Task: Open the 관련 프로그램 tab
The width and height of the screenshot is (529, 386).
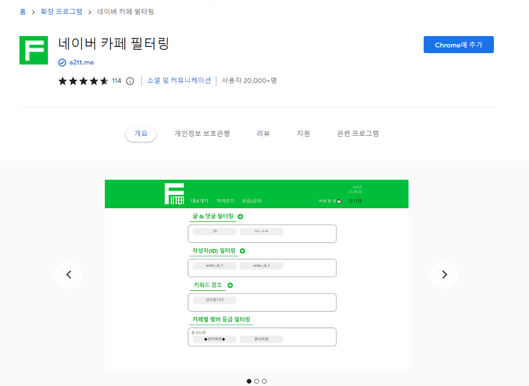Action: coord(358,134)
